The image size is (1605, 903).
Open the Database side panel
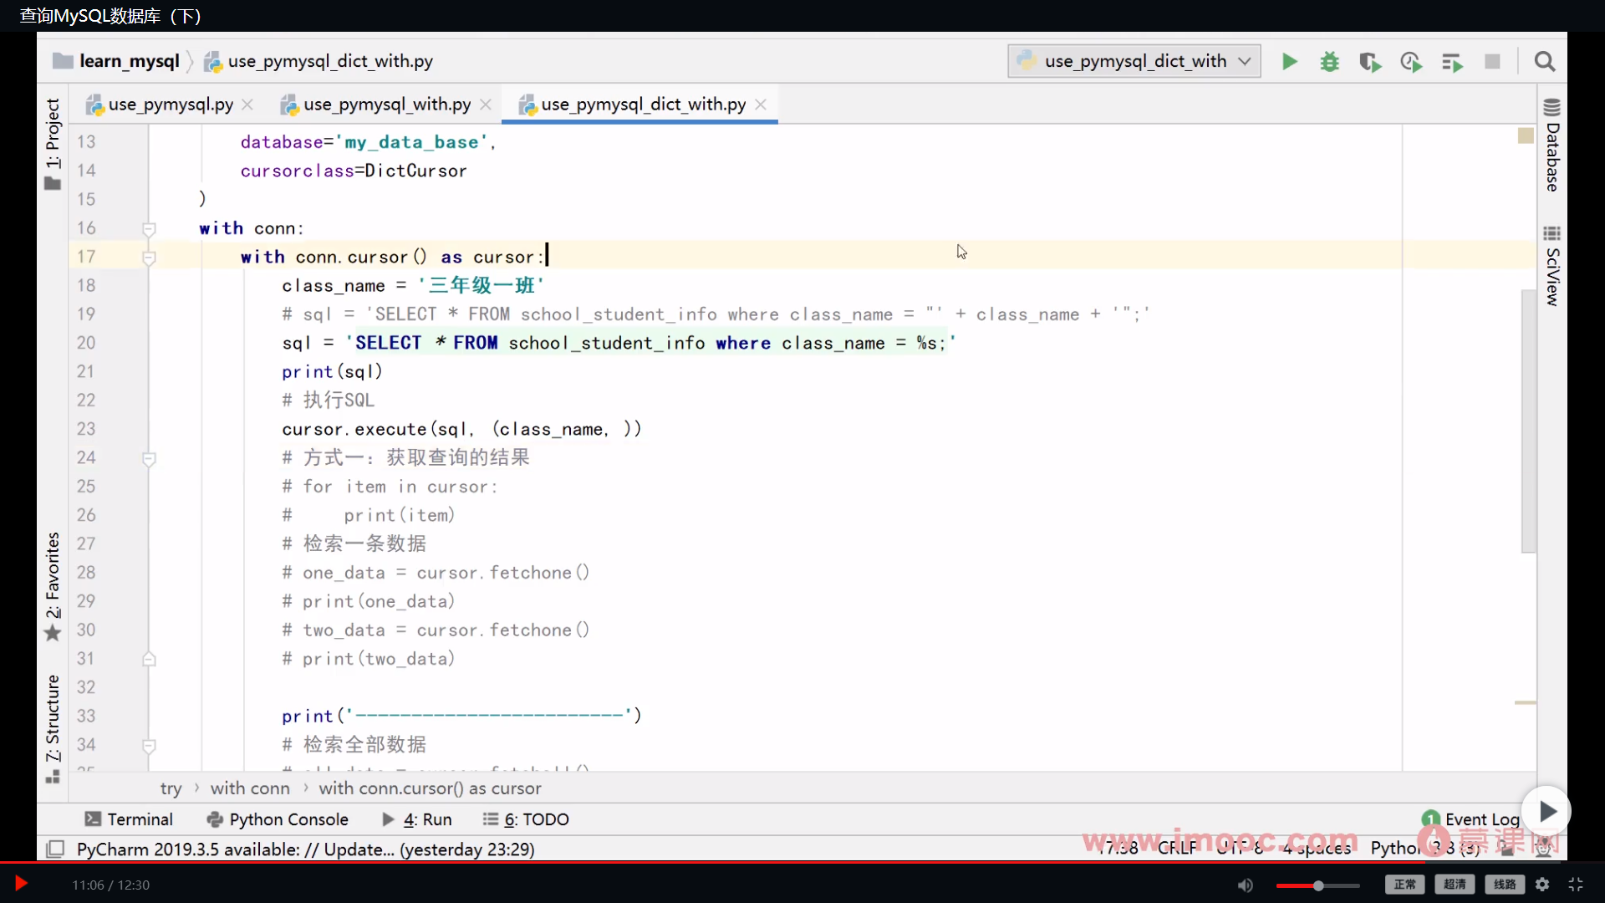pyautogui.click(x=1552, y=145)
